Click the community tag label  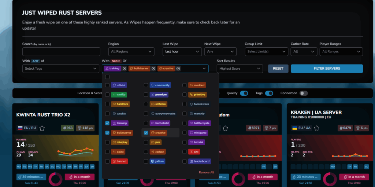coord(160,85)
